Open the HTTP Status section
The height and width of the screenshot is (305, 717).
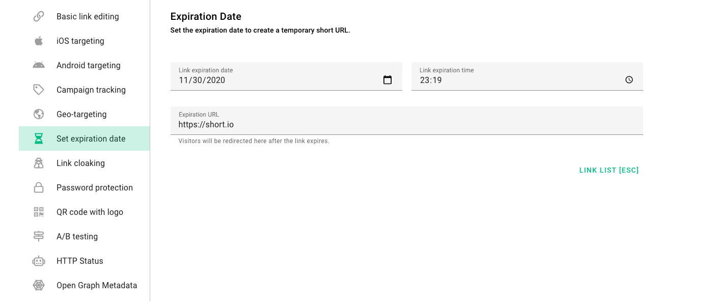tap(80, 261)
